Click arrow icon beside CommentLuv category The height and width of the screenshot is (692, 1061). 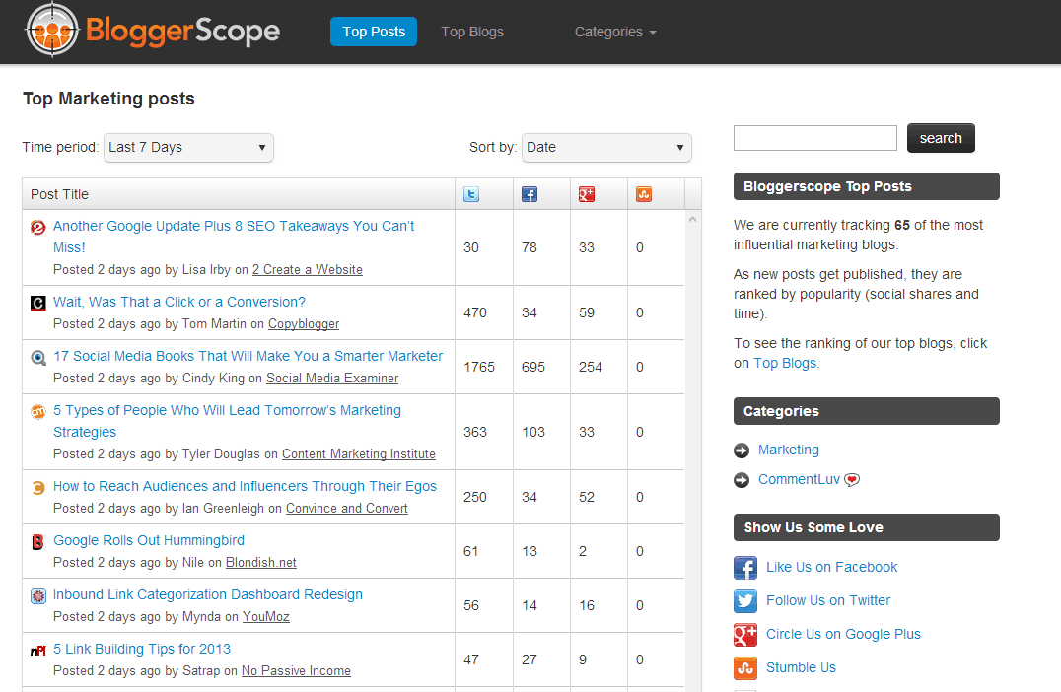742,480
